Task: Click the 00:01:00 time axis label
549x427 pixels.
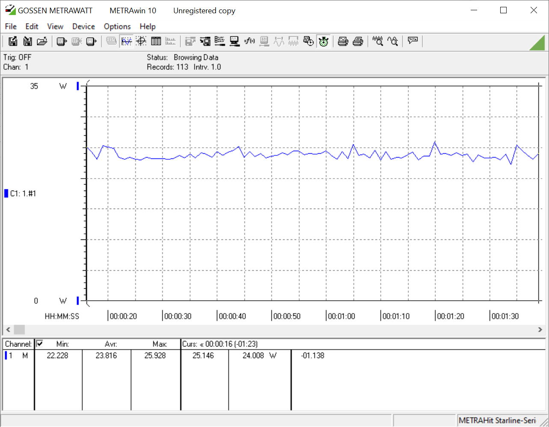Action: pyautogui.click(x=341, y=317)
